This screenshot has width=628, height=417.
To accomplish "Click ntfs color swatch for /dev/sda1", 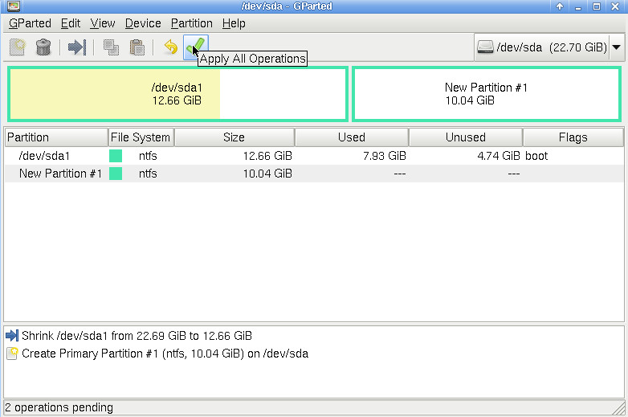I will [116, 156].
